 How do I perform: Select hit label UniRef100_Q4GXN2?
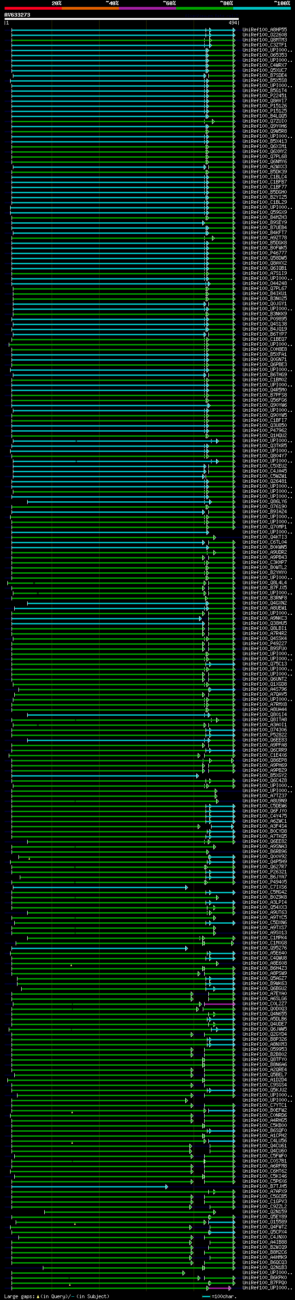[265, 603]
